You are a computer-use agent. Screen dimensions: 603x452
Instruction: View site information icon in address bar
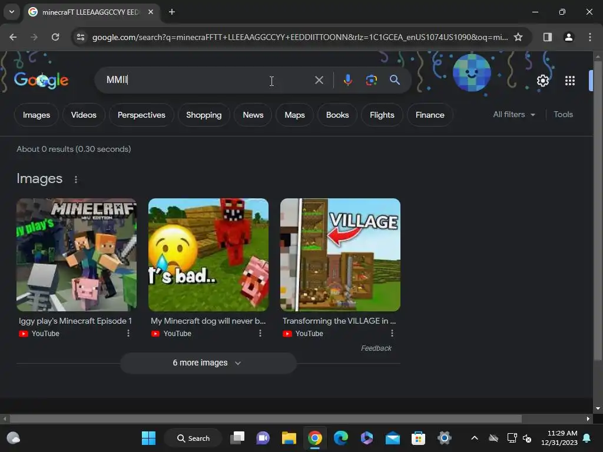click(x=81, y=37)
